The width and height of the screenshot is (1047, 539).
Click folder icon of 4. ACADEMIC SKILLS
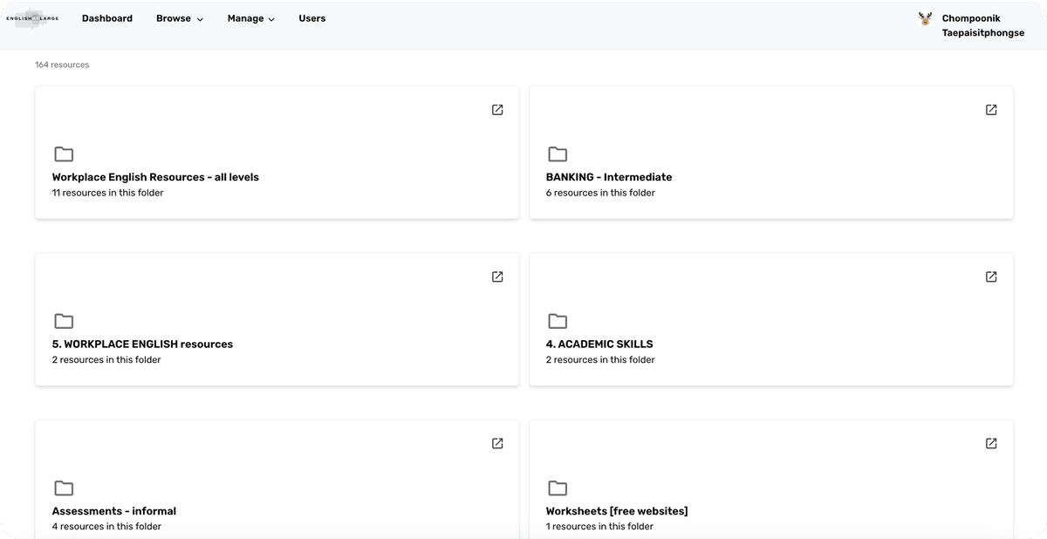pos(558,321)
